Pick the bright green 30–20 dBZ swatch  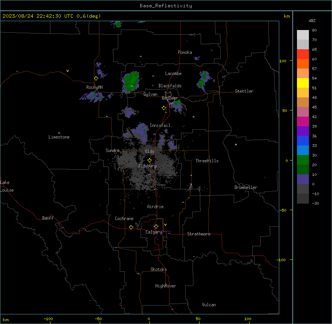point(303,160)
